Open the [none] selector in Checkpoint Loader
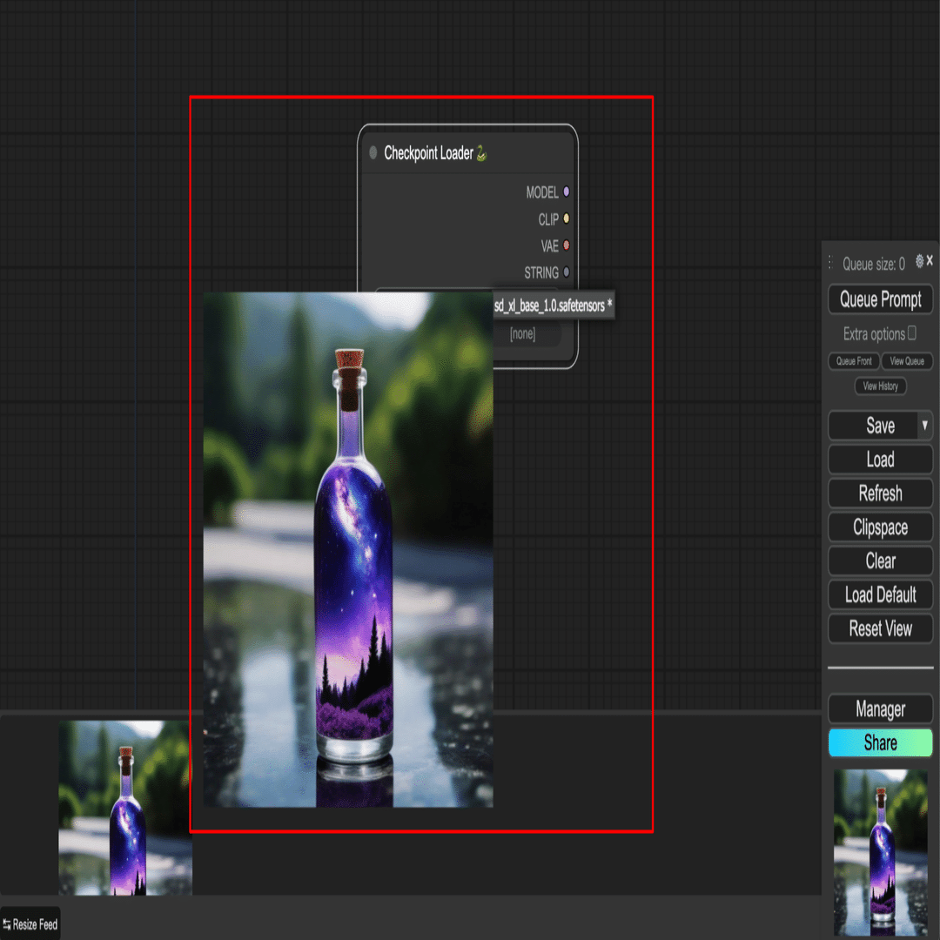This screenshot has height=940, width=940. [523, 334]
